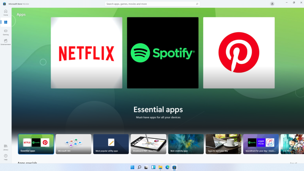Open the Pinterest featured tile
Screen dimensions: 304x171
click(x=239, y=53)
